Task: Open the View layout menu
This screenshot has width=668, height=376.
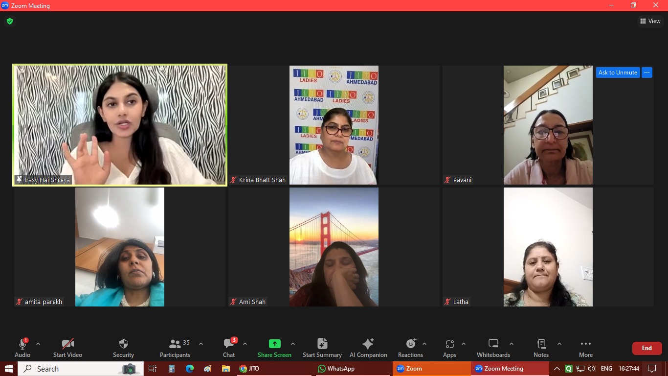Action: pos(650,21)
